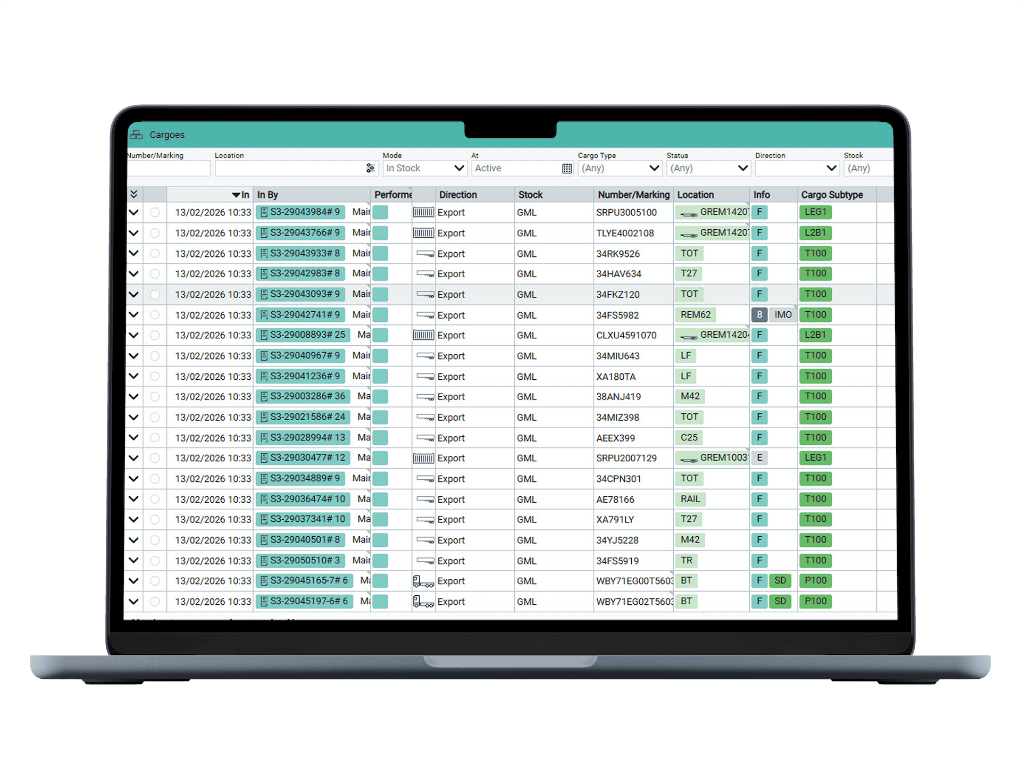The height and width of the screenshot is (766, 1021).
Task: Select radio button for XA180TA row
Action: 155,377
